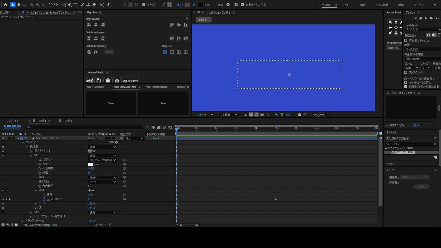Click the timeline search field
Viewport: 441px width, 248px height.
point(85,127)
